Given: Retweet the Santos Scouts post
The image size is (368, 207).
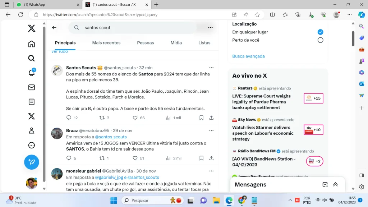Looking at the screenshot, I should (102, 118).
